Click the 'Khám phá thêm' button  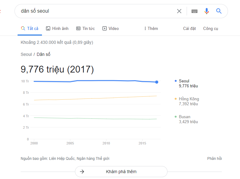121,172
